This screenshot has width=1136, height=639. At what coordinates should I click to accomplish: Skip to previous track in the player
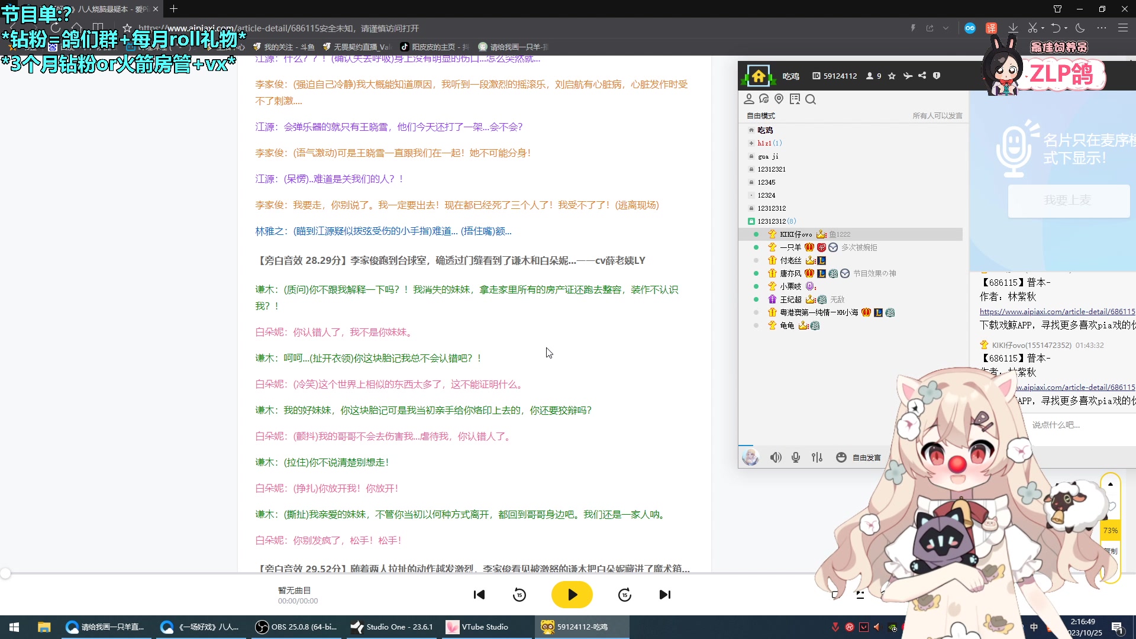tap(479, 595)
